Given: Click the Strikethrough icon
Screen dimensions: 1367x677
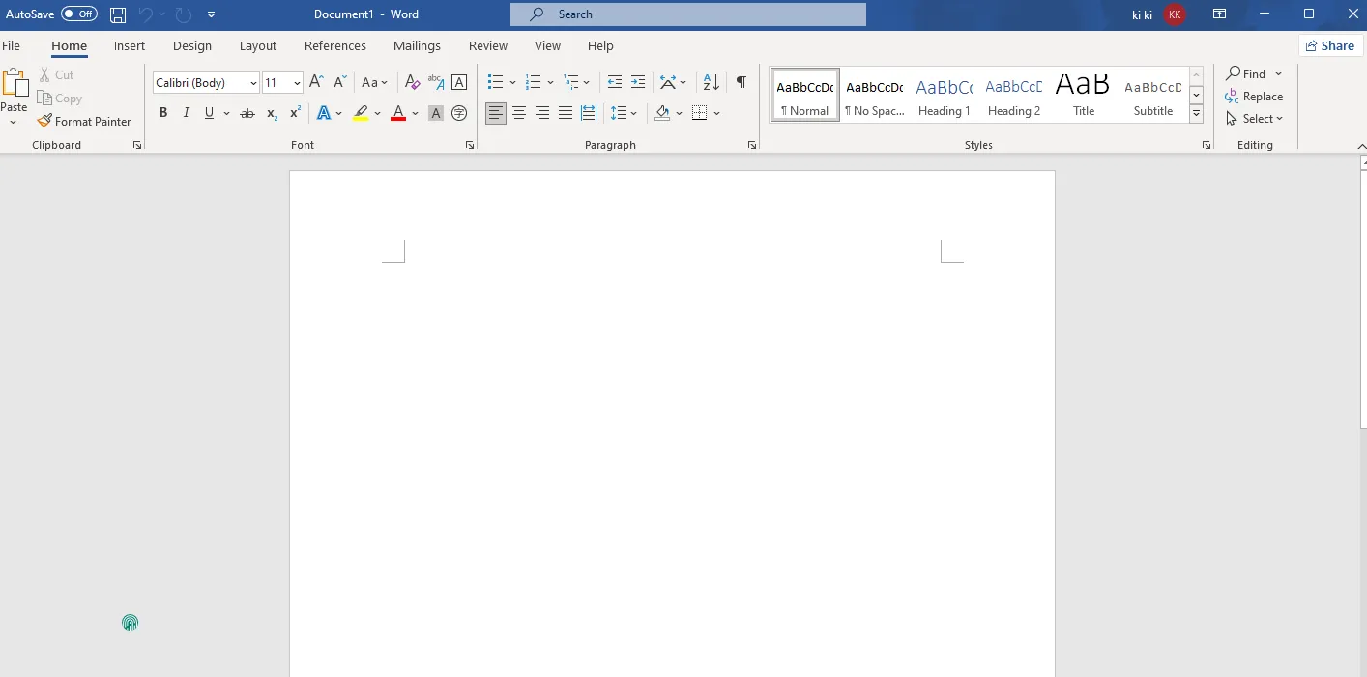Looking at the screenshot, I should point(247,113).
